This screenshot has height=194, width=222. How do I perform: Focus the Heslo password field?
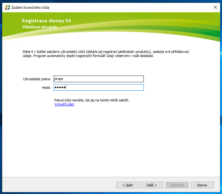[99, 87]
